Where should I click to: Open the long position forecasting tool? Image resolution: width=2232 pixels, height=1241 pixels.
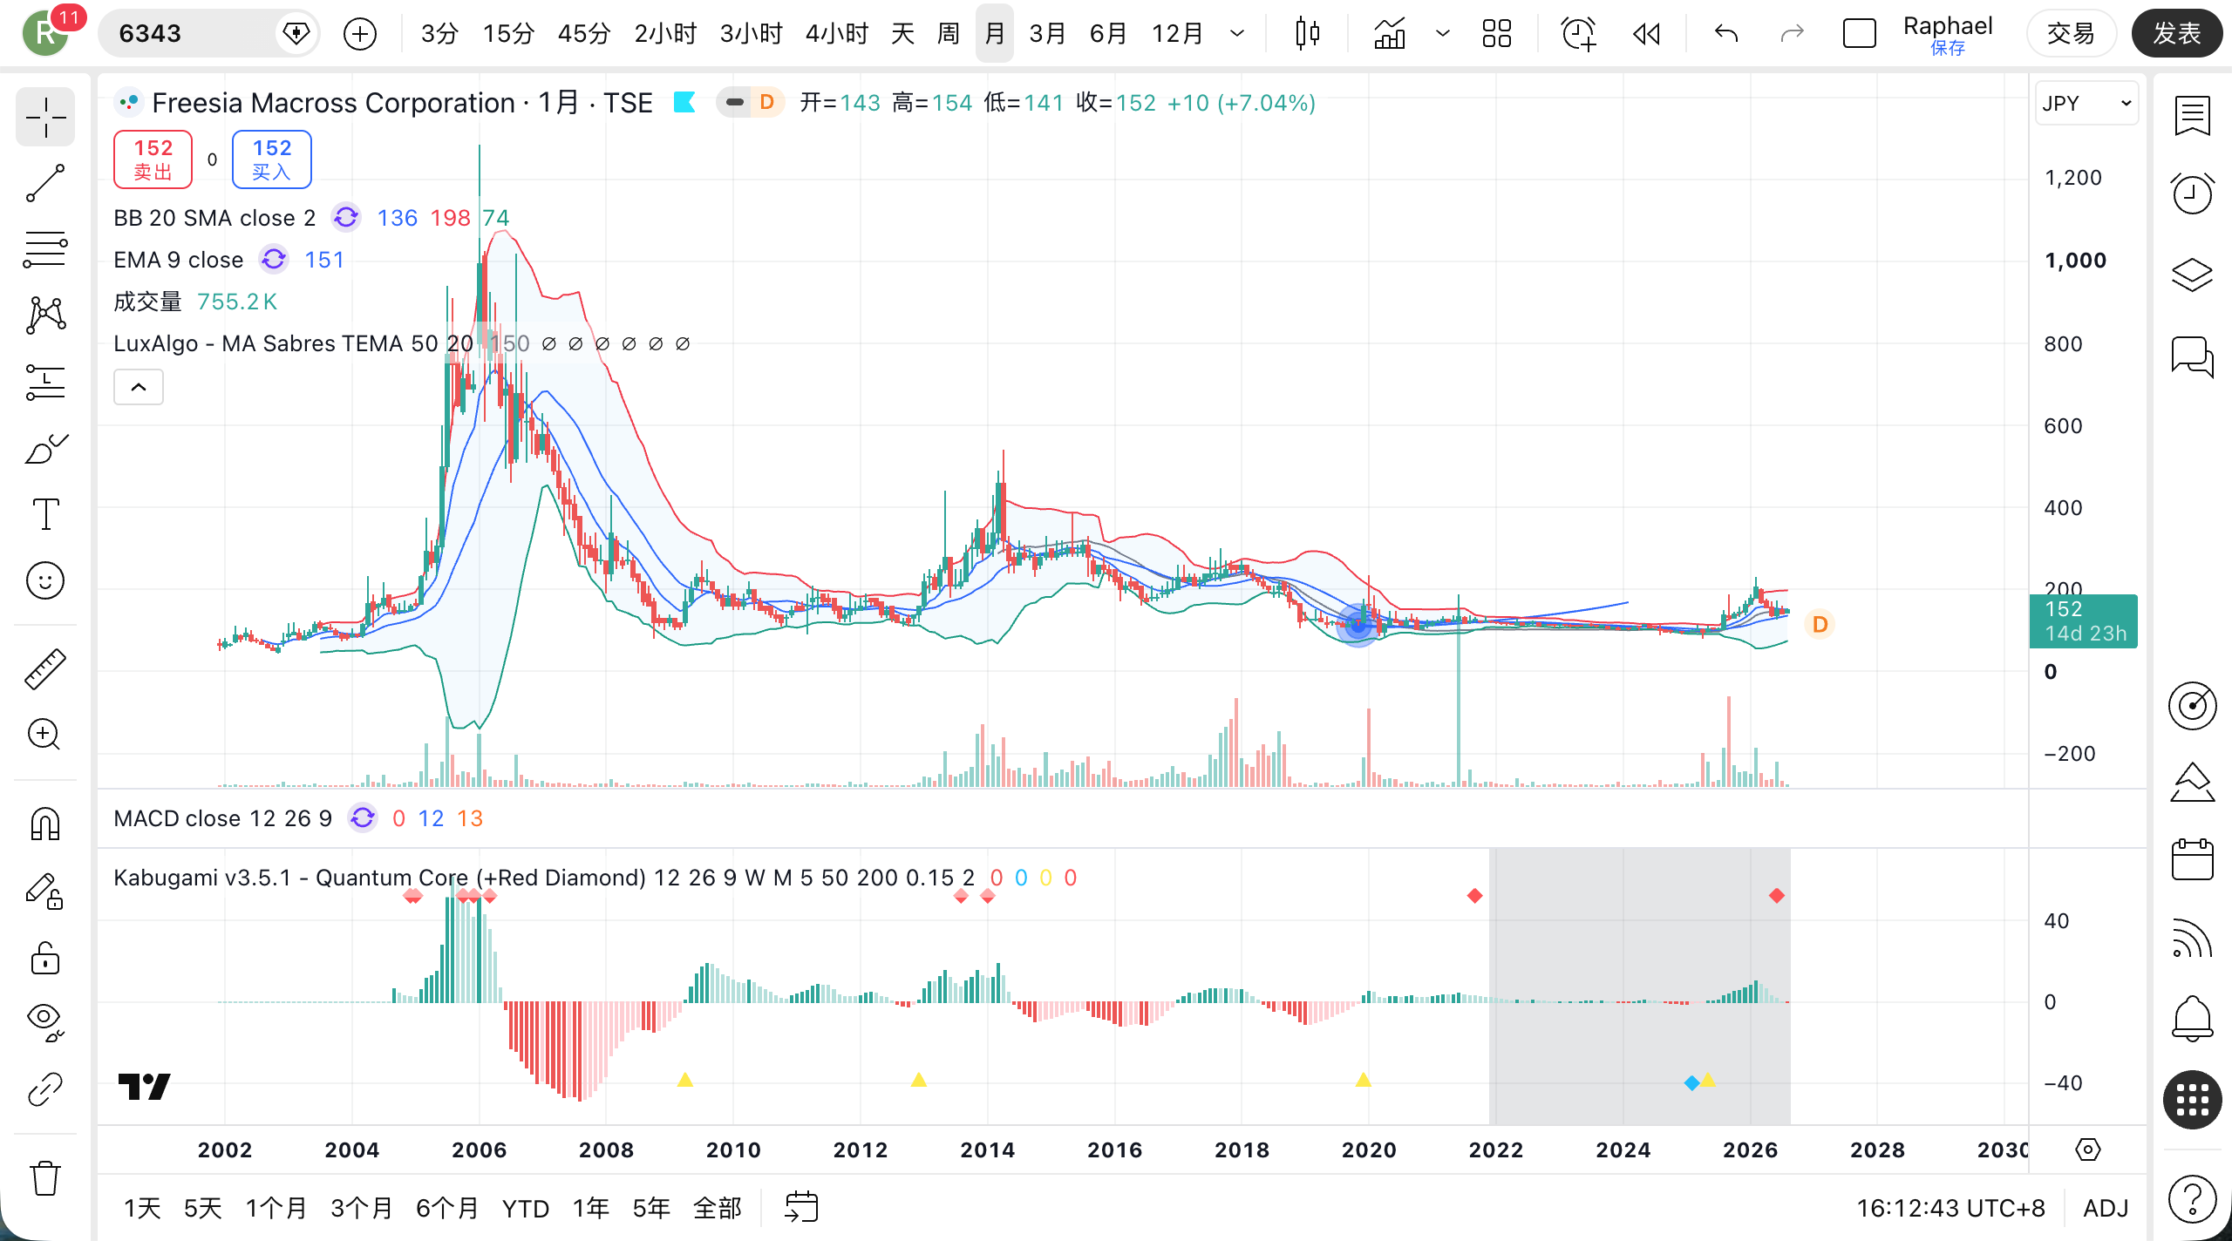pyautogui.click(x=45, y=382)
